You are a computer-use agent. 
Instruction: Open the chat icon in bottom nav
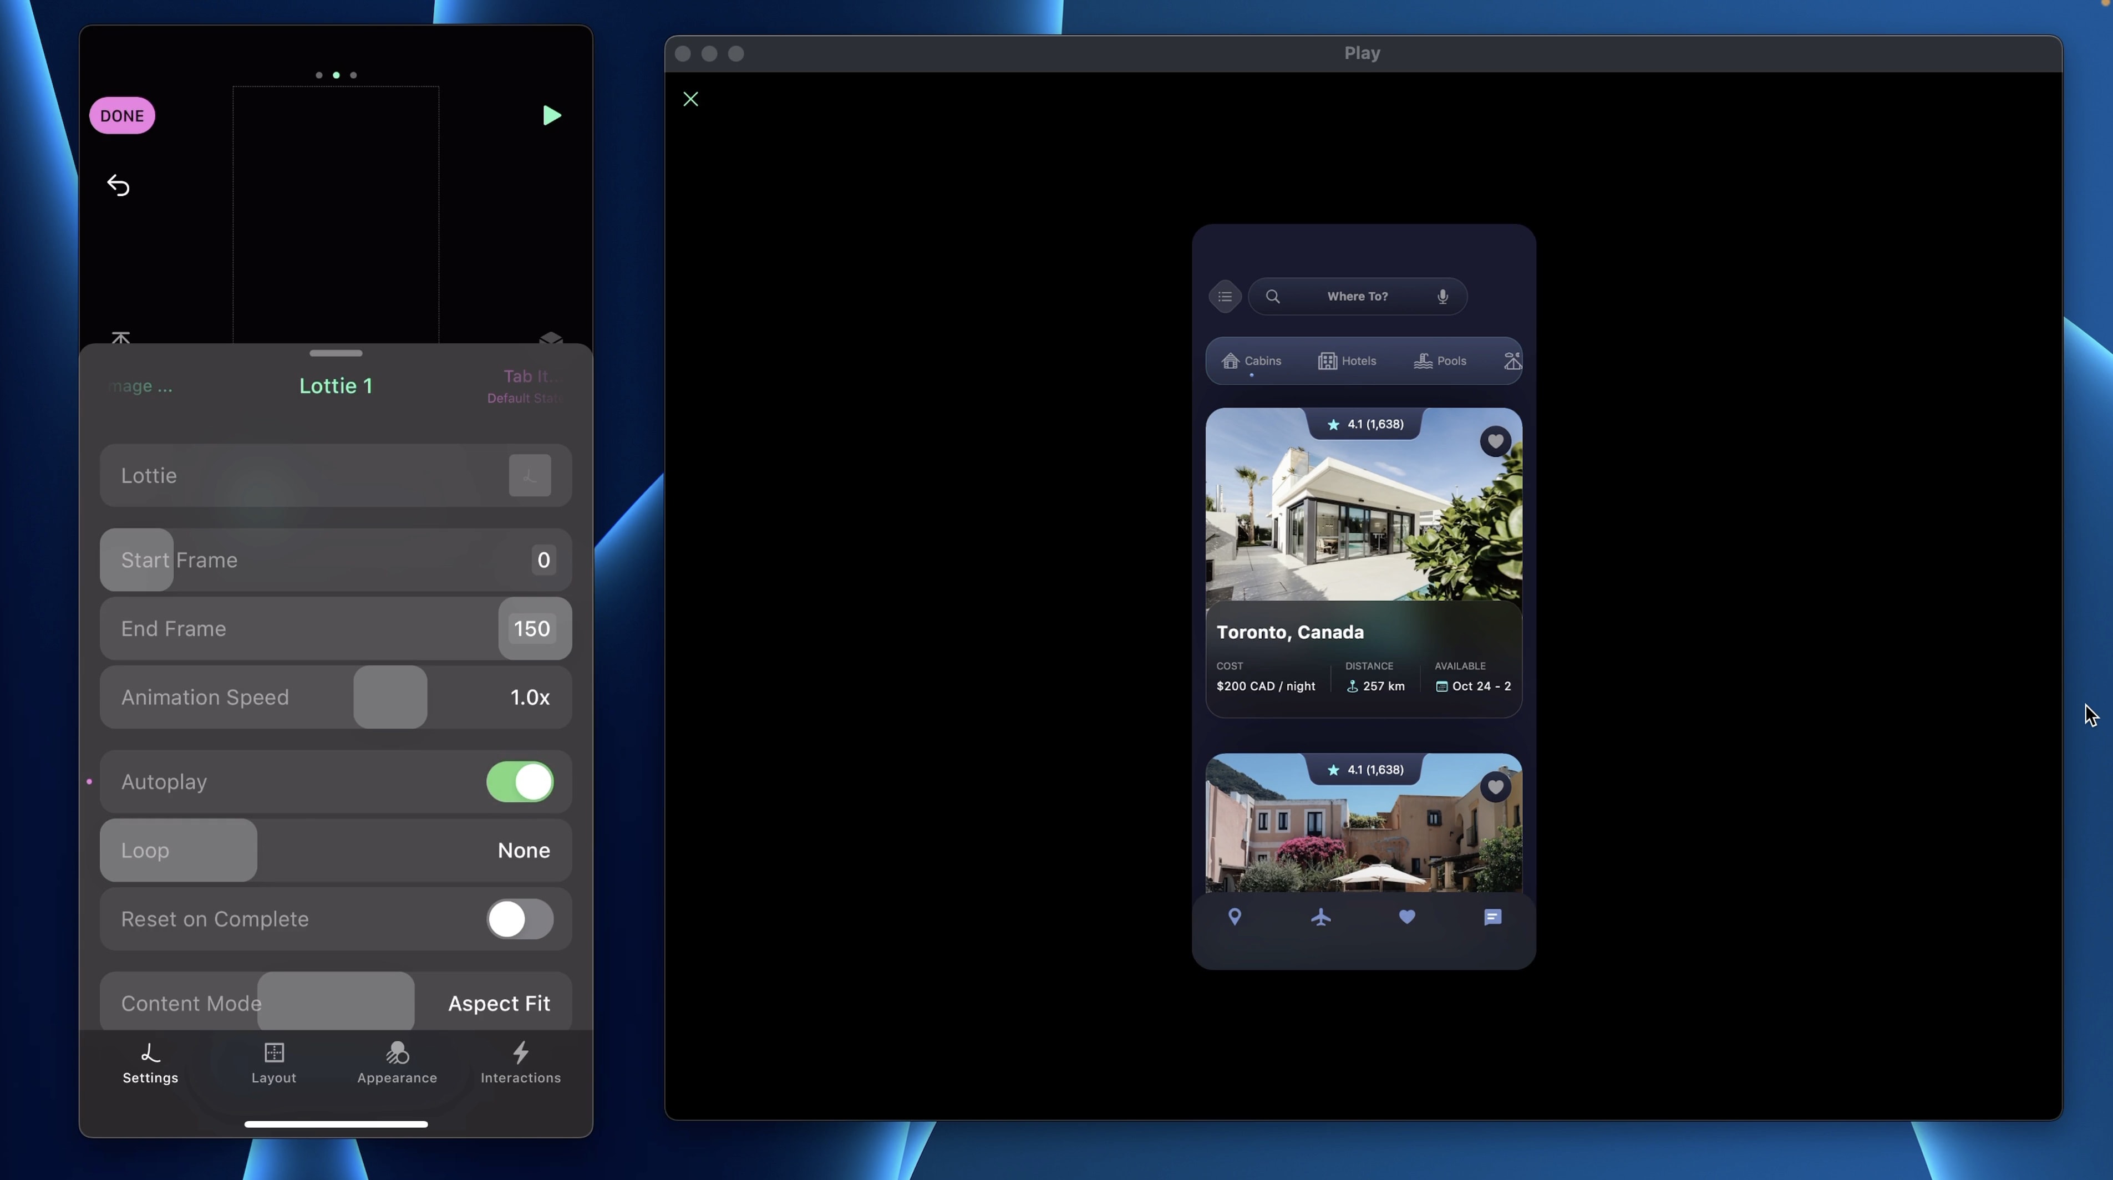tap(1492, 917)
